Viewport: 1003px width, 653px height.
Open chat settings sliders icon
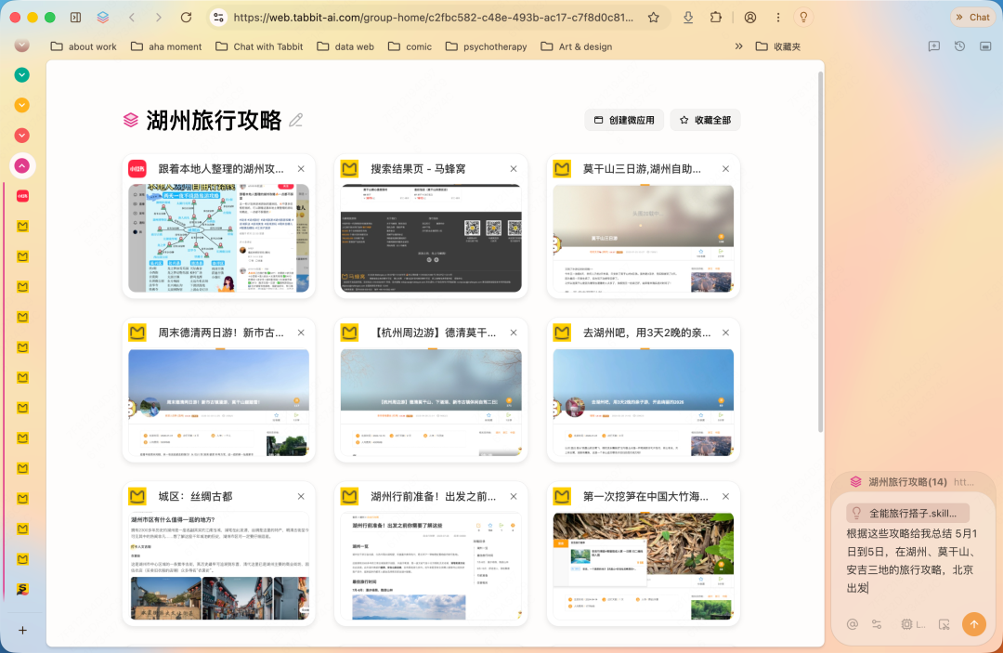coord(877,624)
